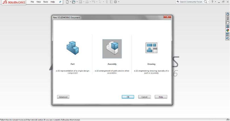230x121 pixels.
Task: Open the SOLIDWORKS Forum task pane tab
Action: (x=227, y=38)
